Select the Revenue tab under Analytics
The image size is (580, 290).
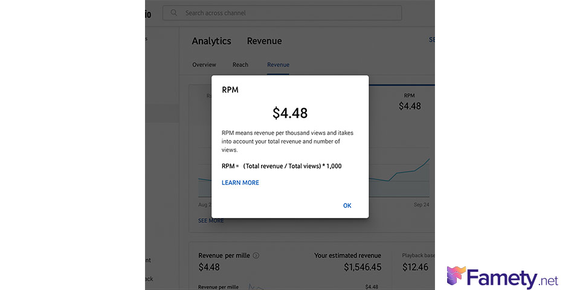[x=278, y=65]
